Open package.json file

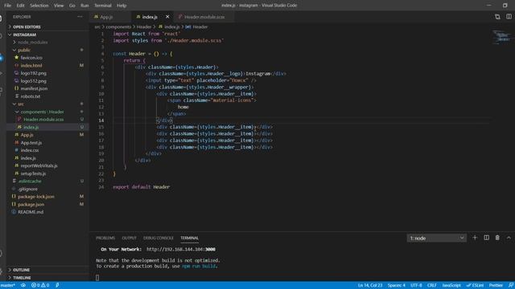(31, 205)
